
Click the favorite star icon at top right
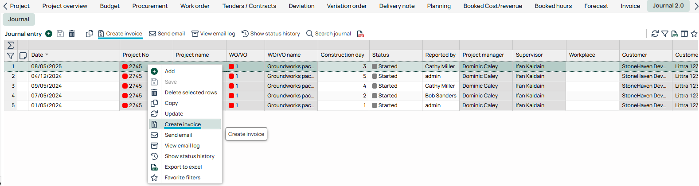pyautogui.click(x=694, y=34)
